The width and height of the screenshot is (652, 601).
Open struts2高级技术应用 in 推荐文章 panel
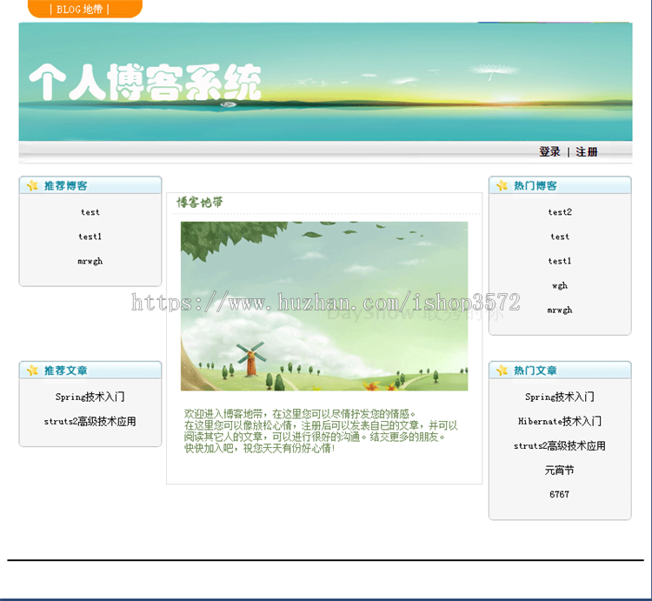tap(90, 421)
